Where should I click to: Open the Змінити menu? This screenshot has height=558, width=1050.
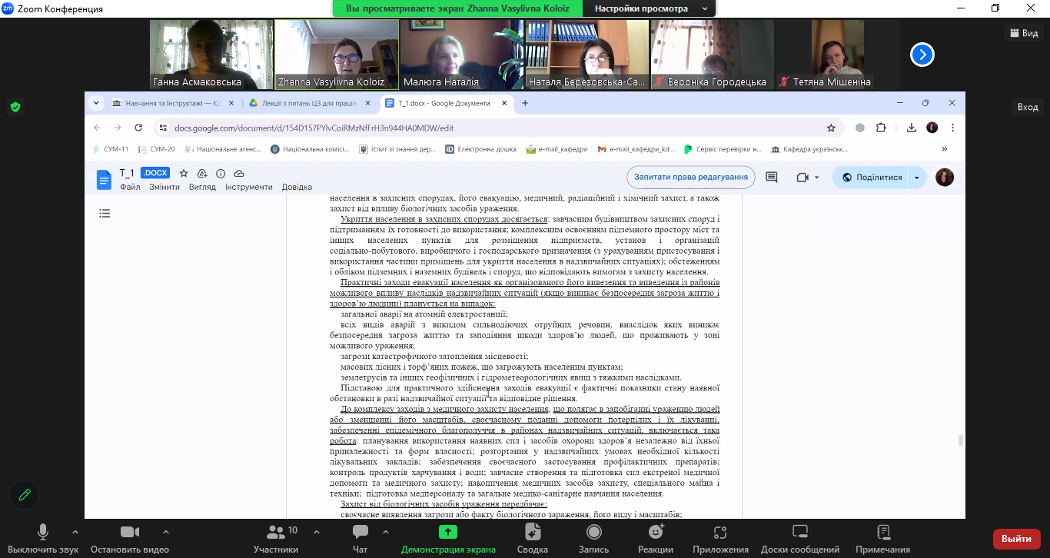(x=164, y=187)
